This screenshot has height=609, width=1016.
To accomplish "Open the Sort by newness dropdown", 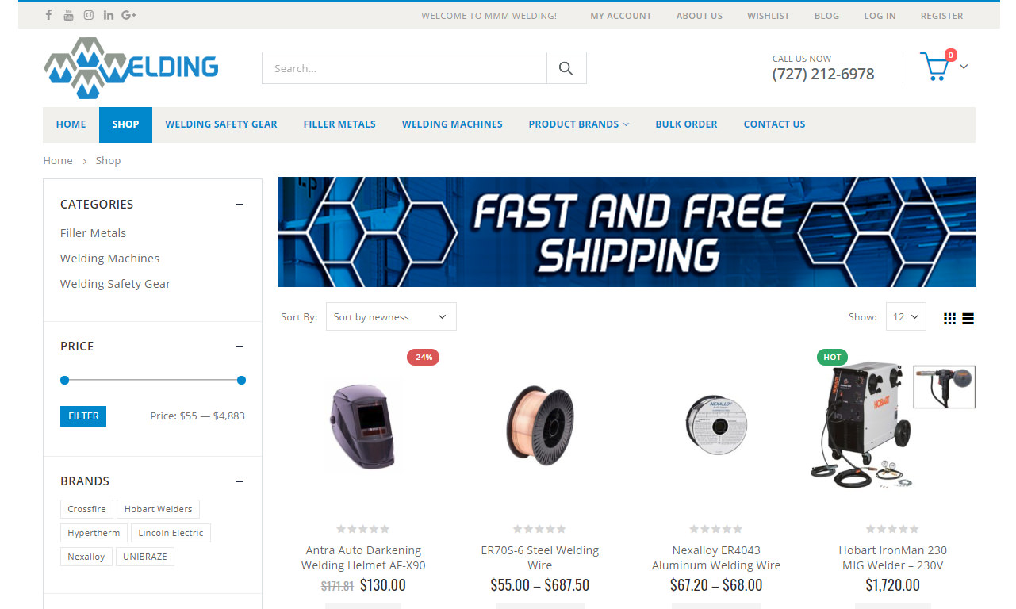I will 391,316.
